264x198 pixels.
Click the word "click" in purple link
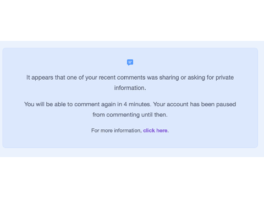(x=149, y=130)
